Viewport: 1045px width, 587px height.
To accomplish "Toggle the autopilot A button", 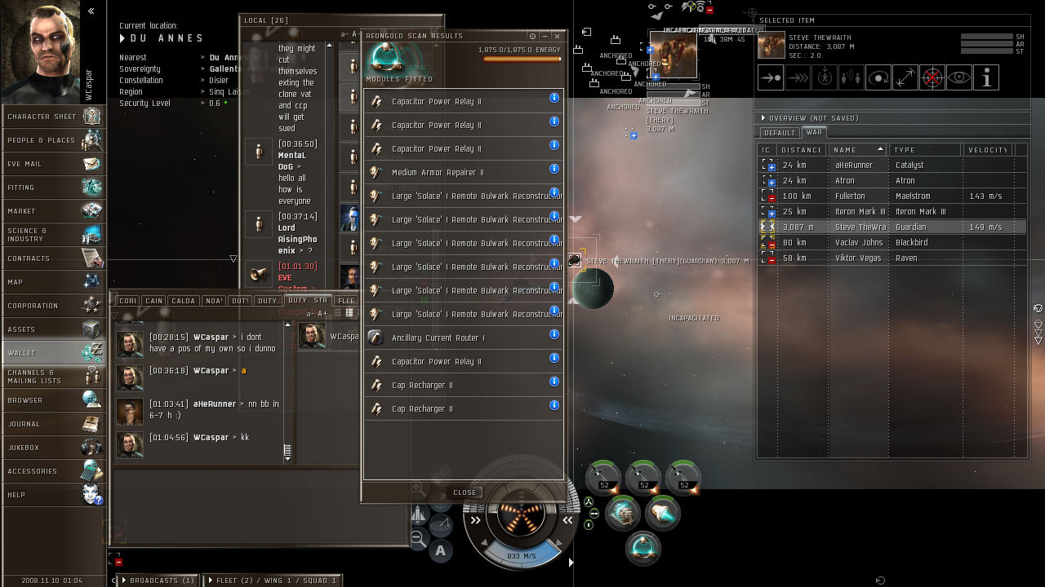I will click(441, 551).
